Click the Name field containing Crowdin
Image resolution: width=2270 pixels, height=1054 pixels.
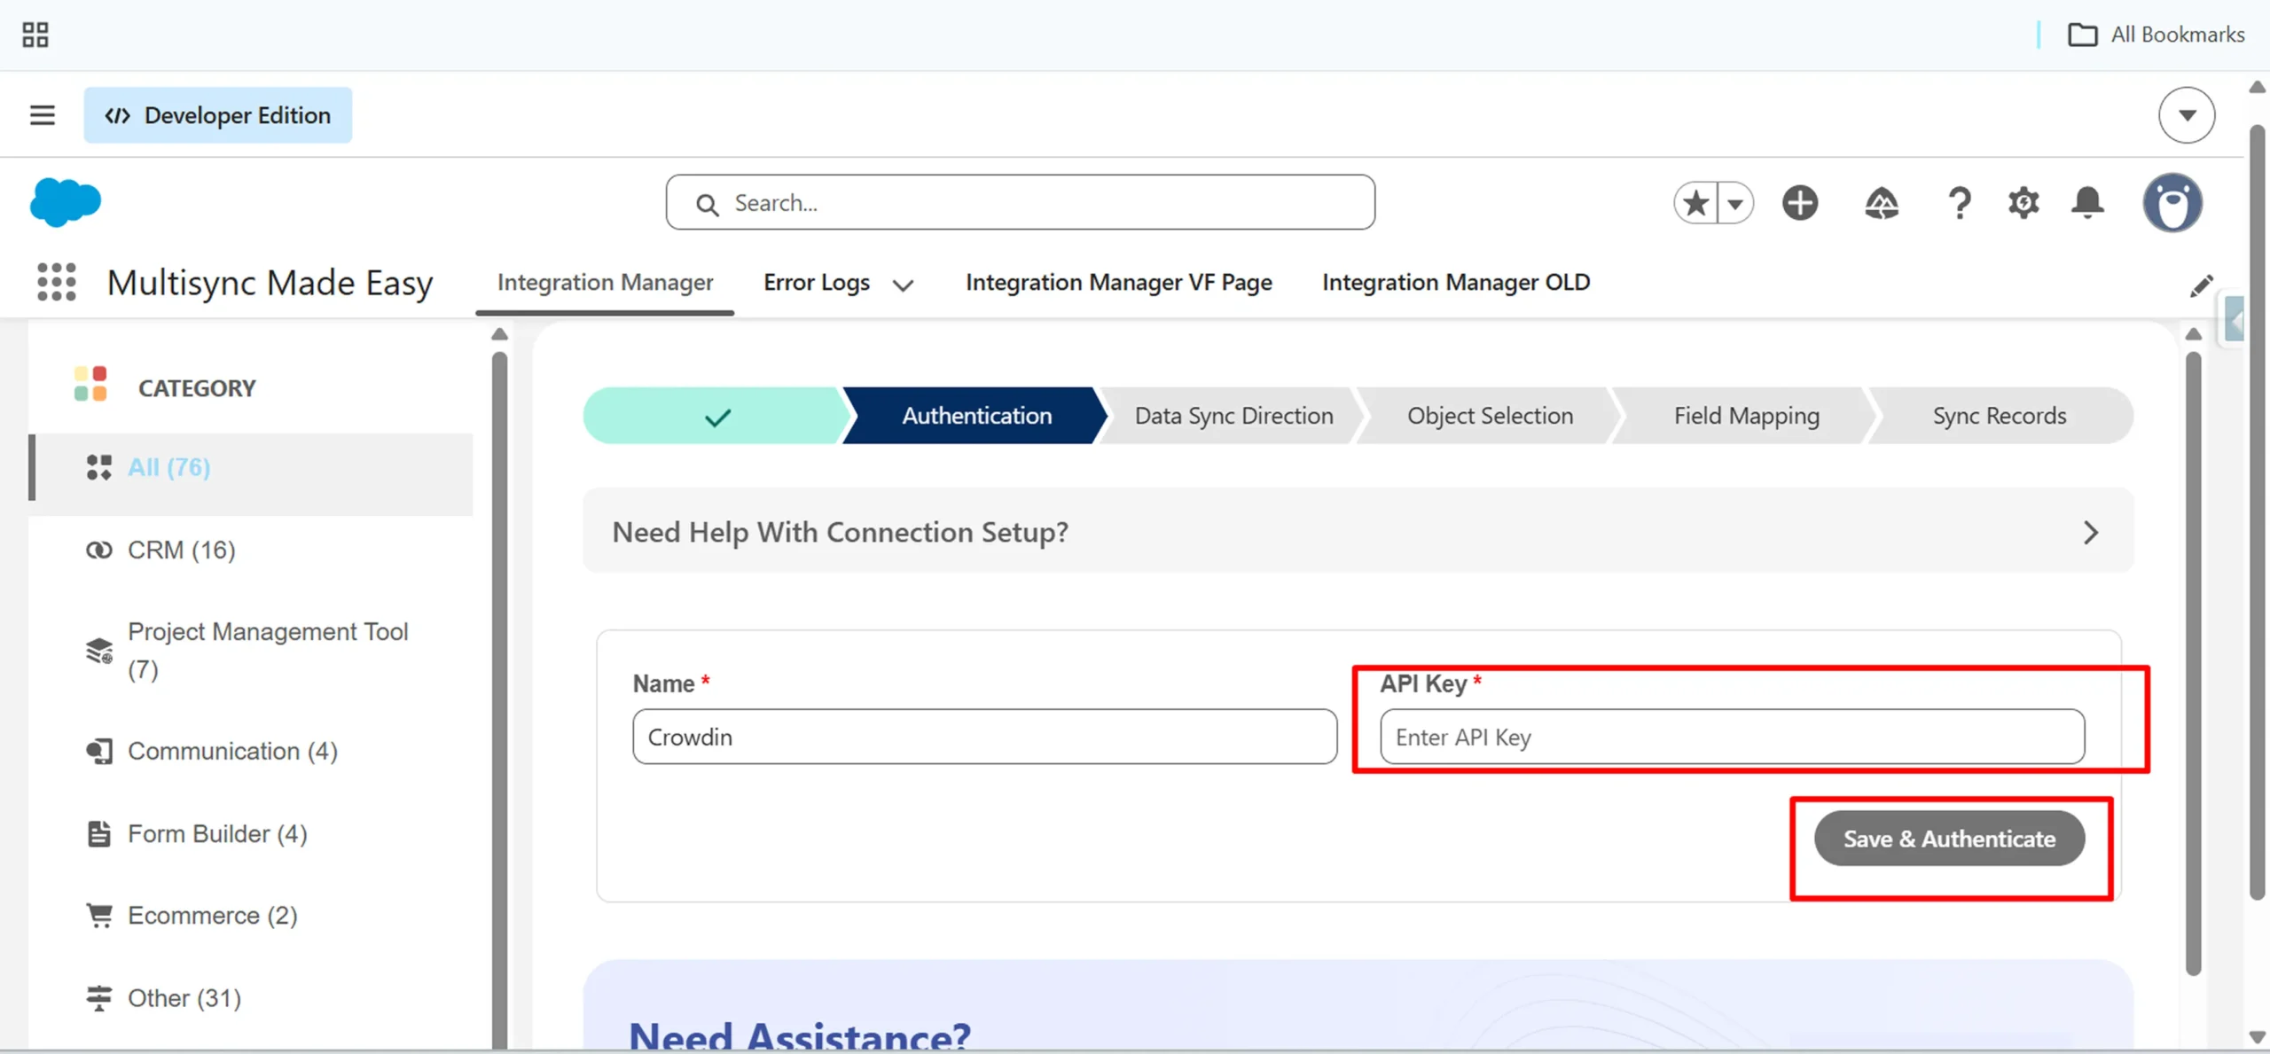pyautogui.click(x=984, y=737)
